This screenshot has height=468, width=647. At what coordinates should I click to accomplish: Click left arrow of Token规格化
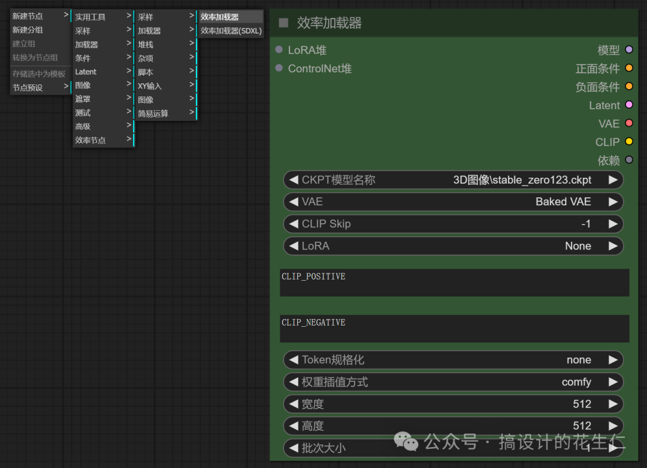[x=294, y=360]
